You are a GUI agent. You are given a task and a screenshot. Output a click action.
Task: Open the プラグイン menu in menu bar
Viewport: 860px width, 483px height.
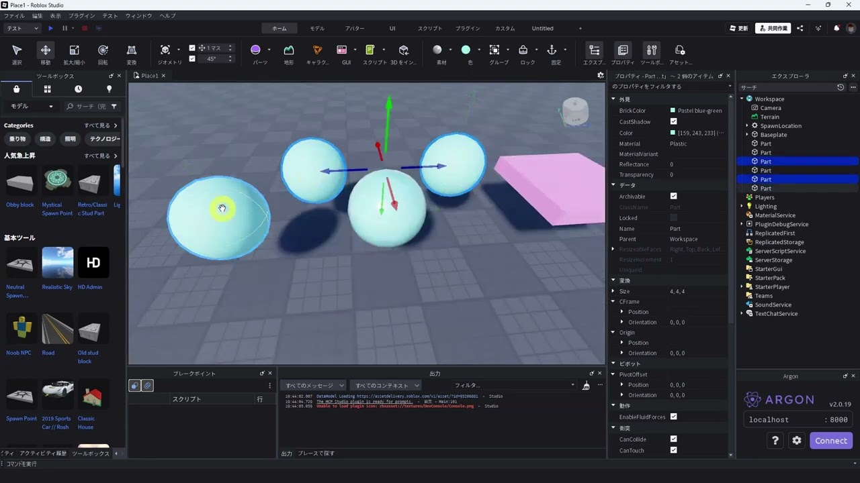pos(82,15)
